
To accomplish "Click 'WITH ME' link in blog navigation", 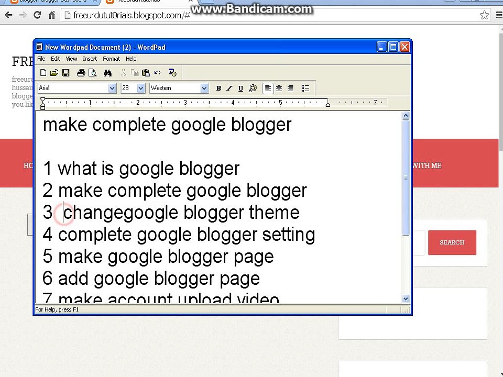I will [427, 166].
